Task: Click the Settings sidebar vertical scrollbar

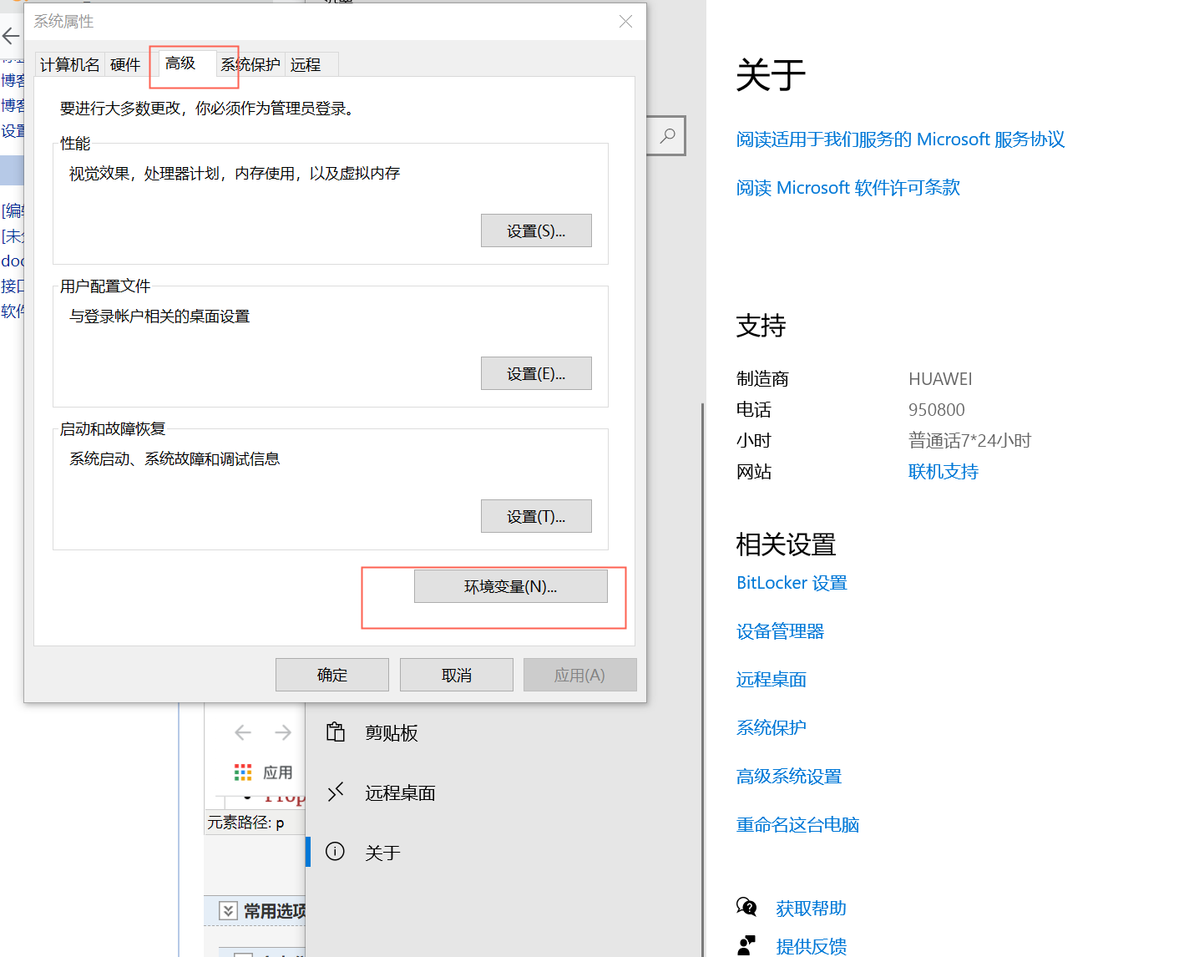Action: click(x=702, y=680)
